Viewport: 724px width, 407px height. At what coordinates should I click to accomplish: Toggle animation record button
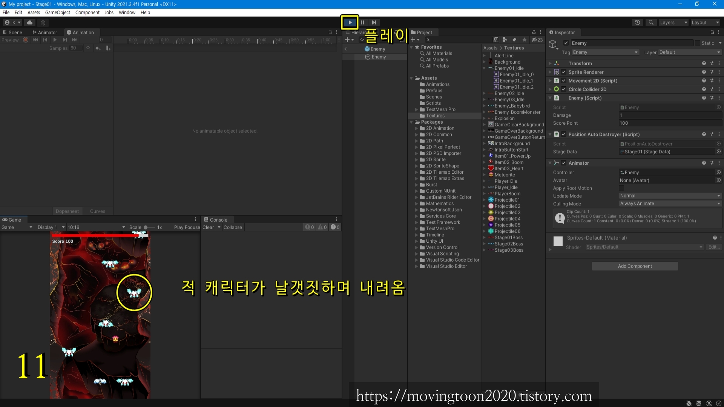pyautogui.click(x=26, y=40)
